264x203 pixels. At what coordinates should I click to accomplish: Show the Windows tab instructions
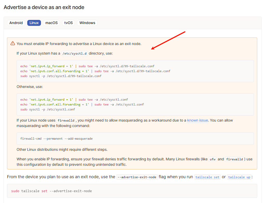click(x=87, y=23)
